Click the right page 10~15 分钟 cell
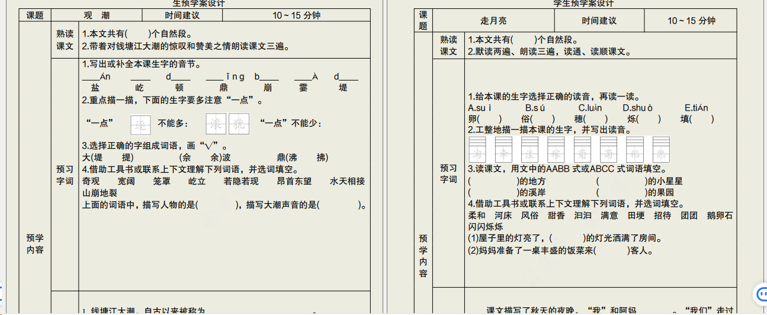The image size is (767, 315). coord(691,21)
